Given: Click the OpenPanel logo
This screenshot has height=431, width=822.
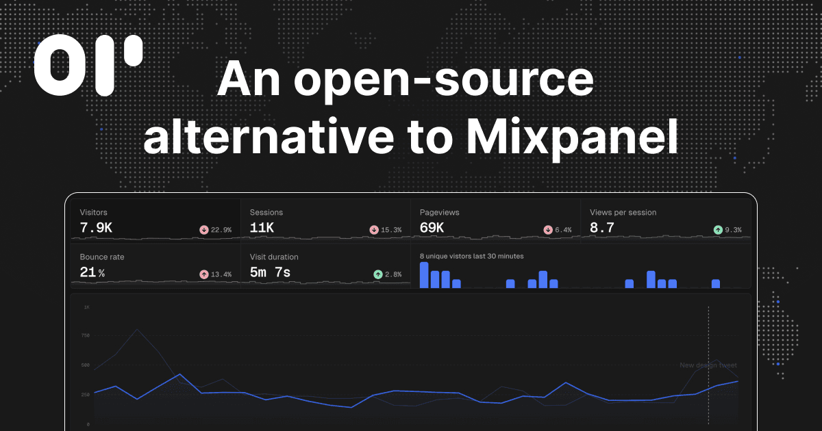Looking at the screenshot, I should pos(88,65).
